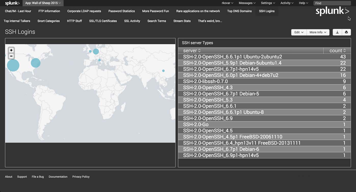Open the Activity menu
Screen dimensions: 356x192
pos(287,3)
